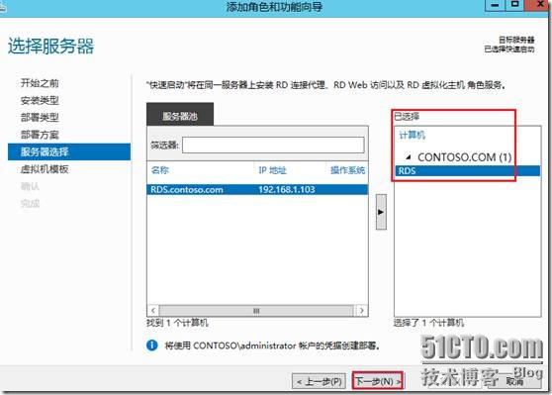Open the 服务器池 tab
Viewport: 552px width, 395px height.
[x=180, y=115]
